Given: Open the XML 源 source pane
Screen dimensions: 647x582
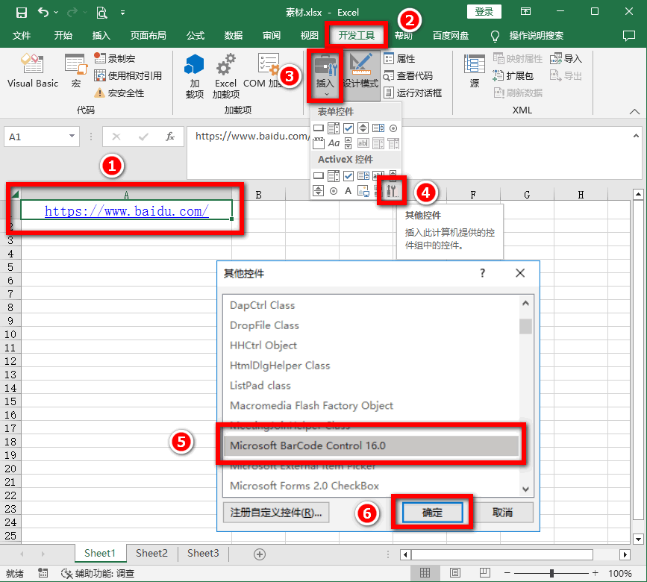Looking at the screenshot, I should coord(475,71).
